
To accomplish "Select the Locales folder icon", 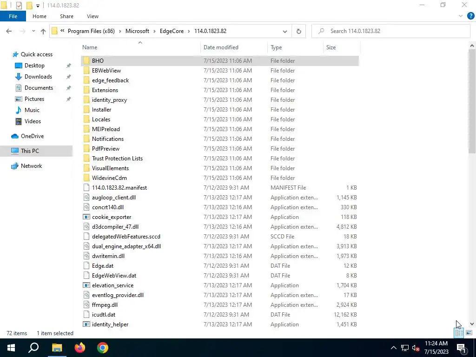I will [86, 119].
